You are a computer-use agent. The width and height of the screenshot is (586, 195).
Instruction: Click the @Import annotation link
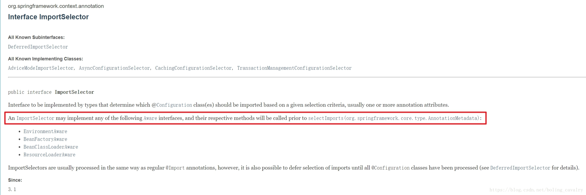coord(175,168)
